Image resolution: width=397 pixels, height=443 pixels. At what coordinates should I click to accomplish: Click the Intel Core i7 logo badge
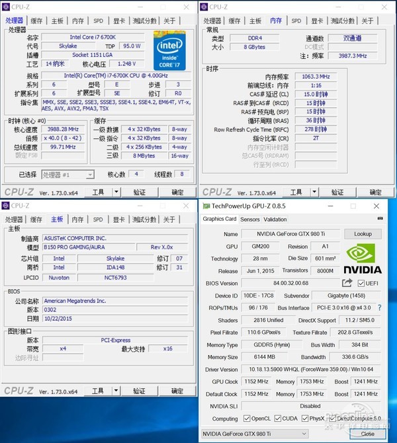(x=169, y=50)
